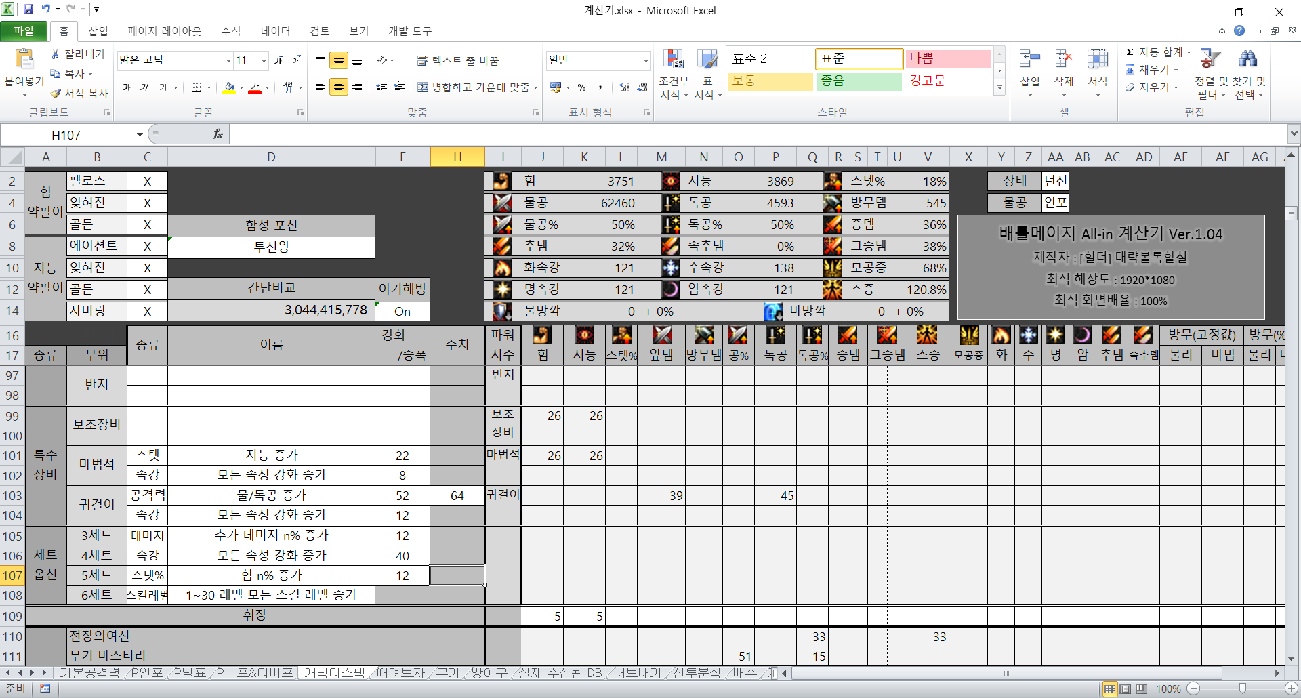Toggle the X cell next to 펠로스
The image size is (1301, 698).
click(x=147, y=182)
